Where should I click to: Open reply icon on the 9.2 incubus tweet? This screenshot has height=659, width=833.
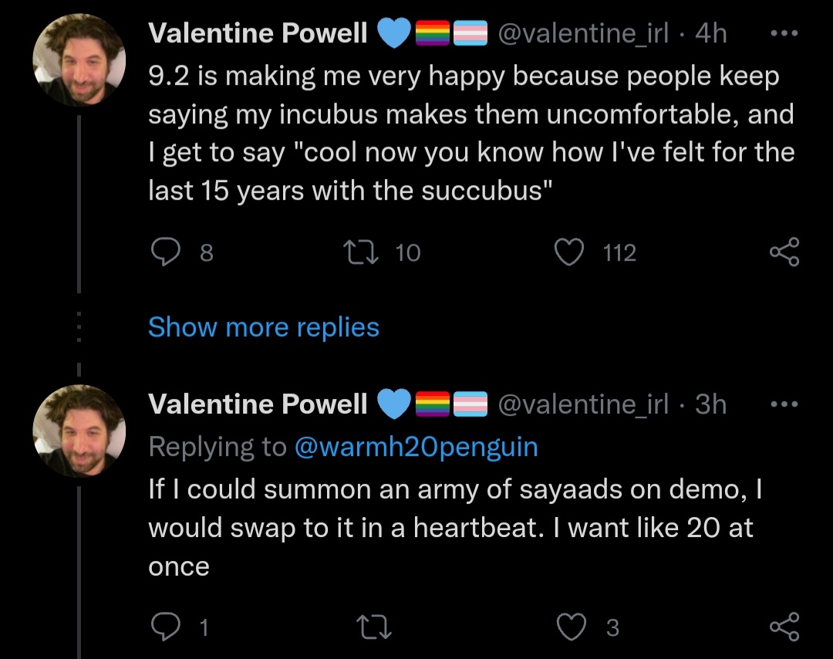165,252
